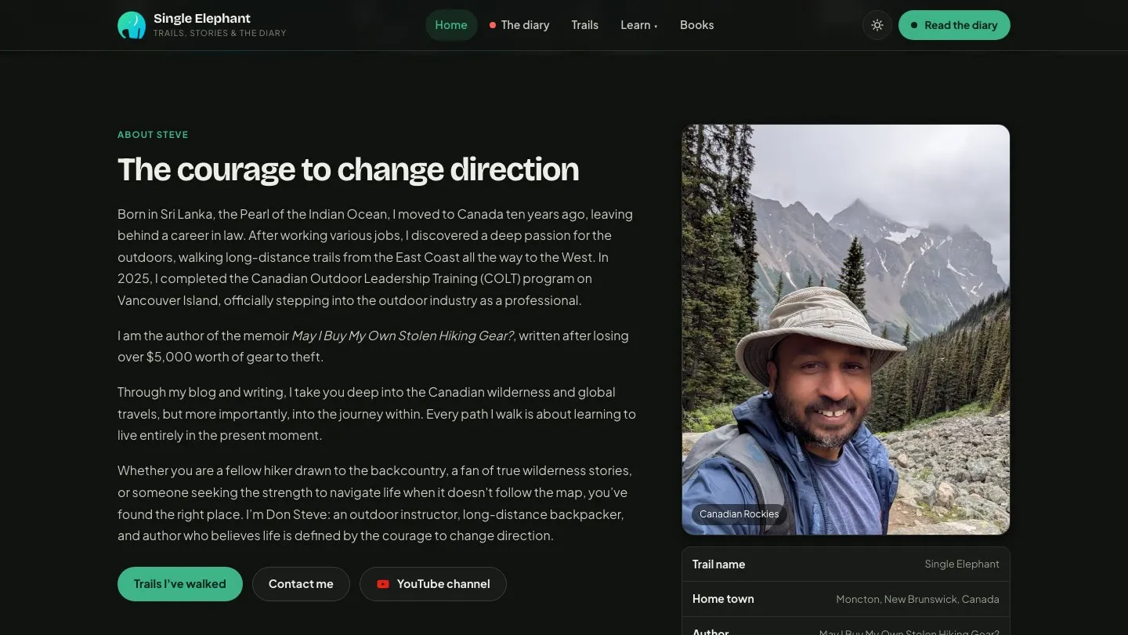This screenshot has width=1128, height=635.
Task: Click the ABOUT STEVE label
Action: 153,135
